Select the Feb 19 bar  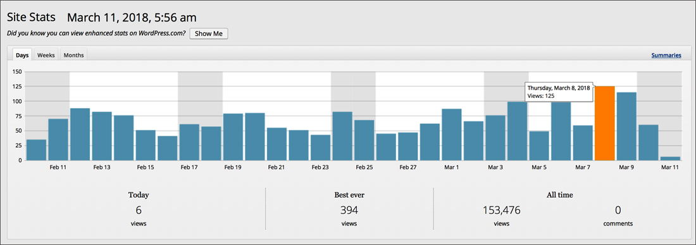click(x=233, y=137)
